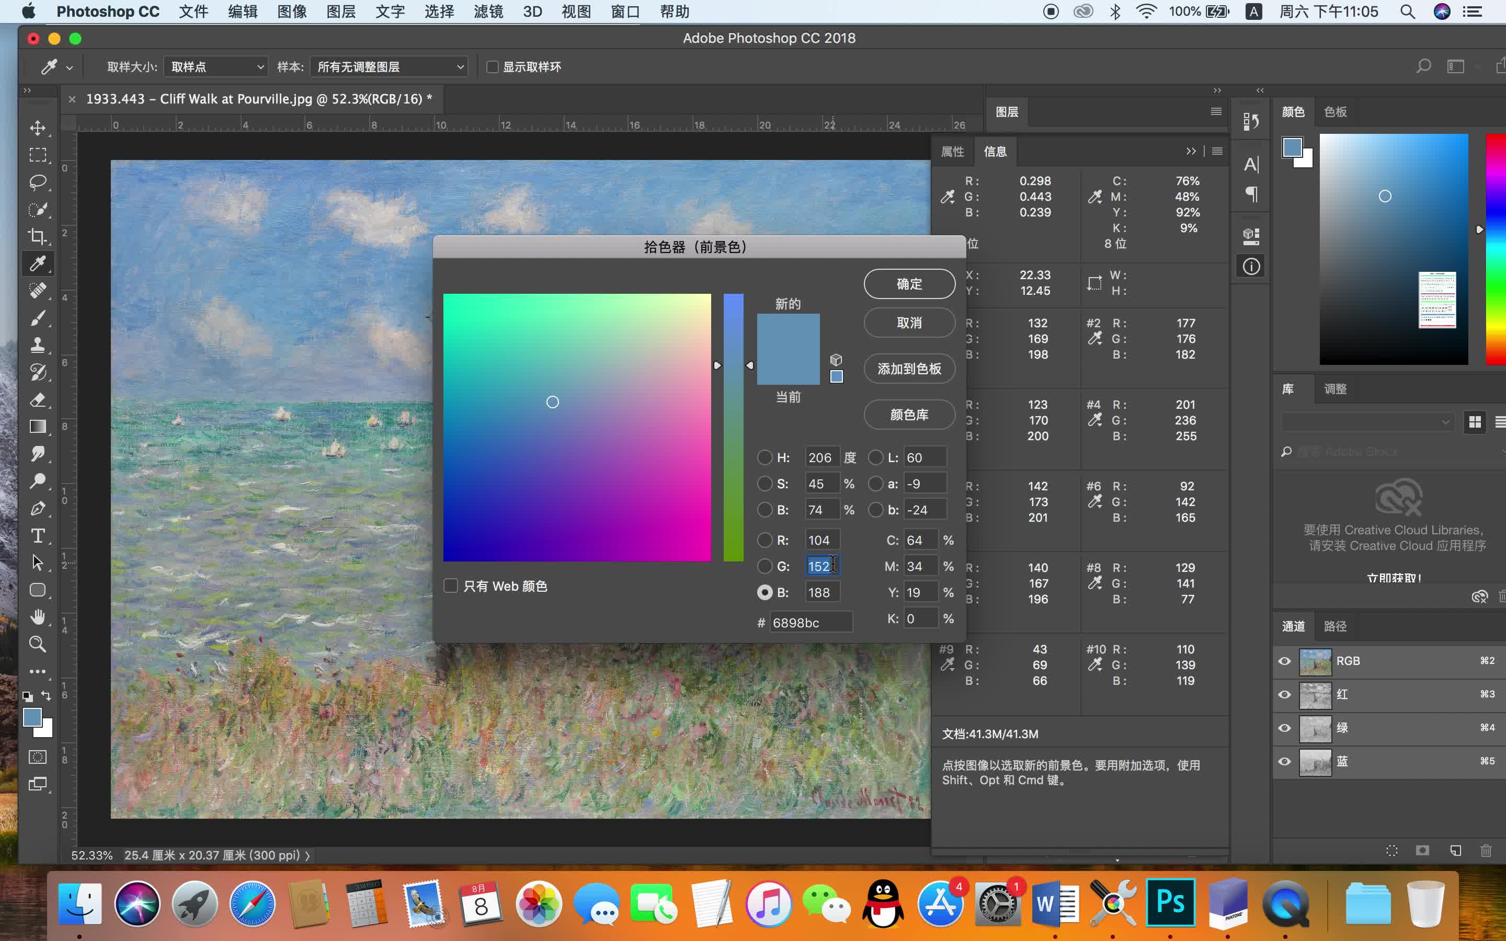Viewport: 1506px width, 941px height.
Task: Select the G green radio button
Action: [x=764, y=566]
